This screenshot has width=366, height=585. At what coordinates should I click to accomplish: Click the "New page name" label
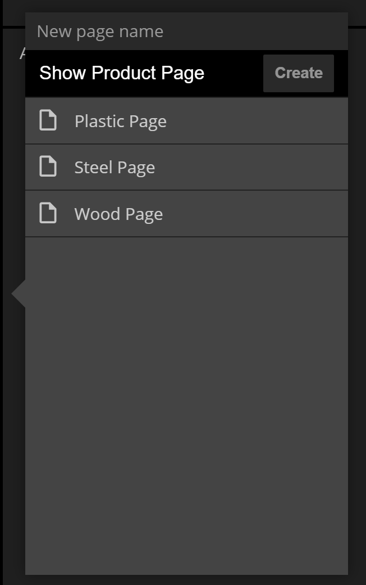click(100, 31)
